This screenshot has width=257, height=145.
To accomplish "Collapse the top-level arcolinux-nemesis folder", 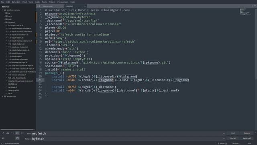I will click(x=3, y=10).
